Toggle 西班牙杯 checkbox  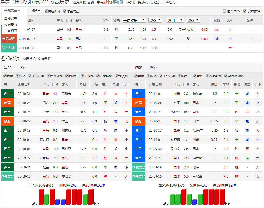(48, 76)
